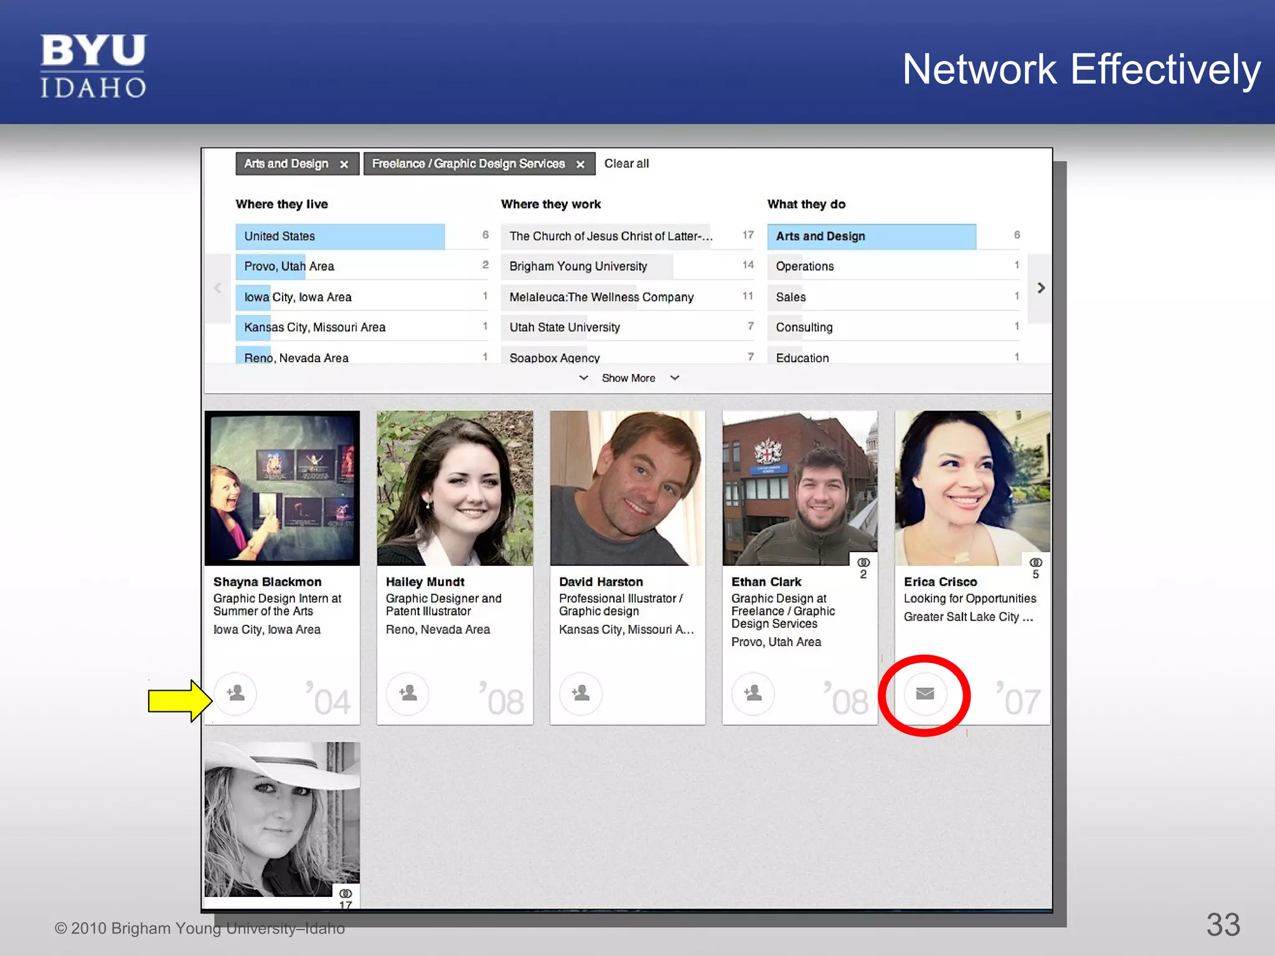The width and height of the screenshot is (1275, 956).
Task: Click the BYU Idaho logo
Action: [x=93, y=66]
